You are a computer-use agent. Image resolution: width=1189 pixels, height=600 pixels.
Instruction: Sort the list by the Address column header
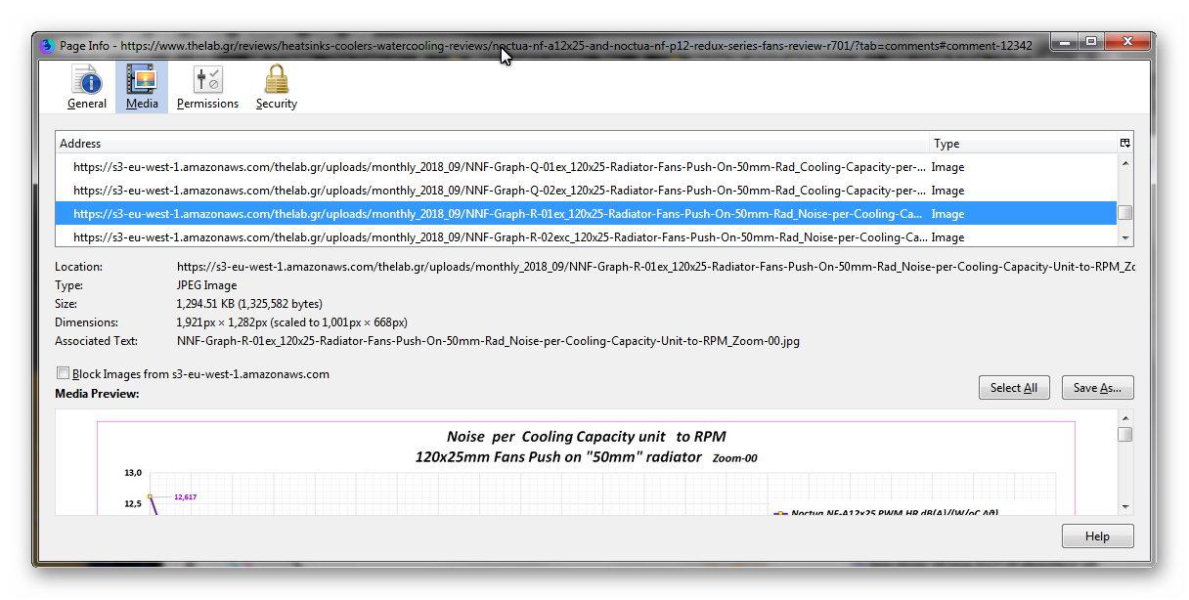(x=492, y=143)
